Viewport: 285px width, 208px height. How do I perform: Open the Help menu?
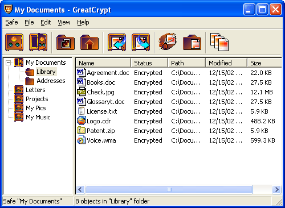(83, 22)
